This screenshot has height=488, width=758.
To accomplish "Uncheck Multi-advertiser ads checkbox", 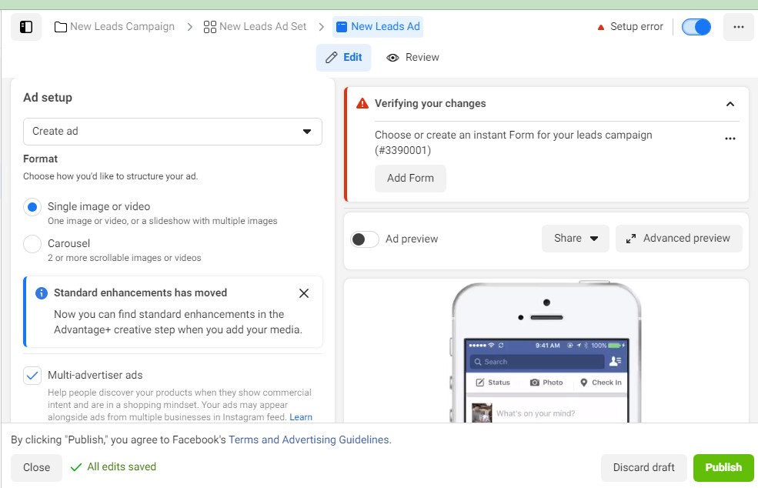I will 32,376.
